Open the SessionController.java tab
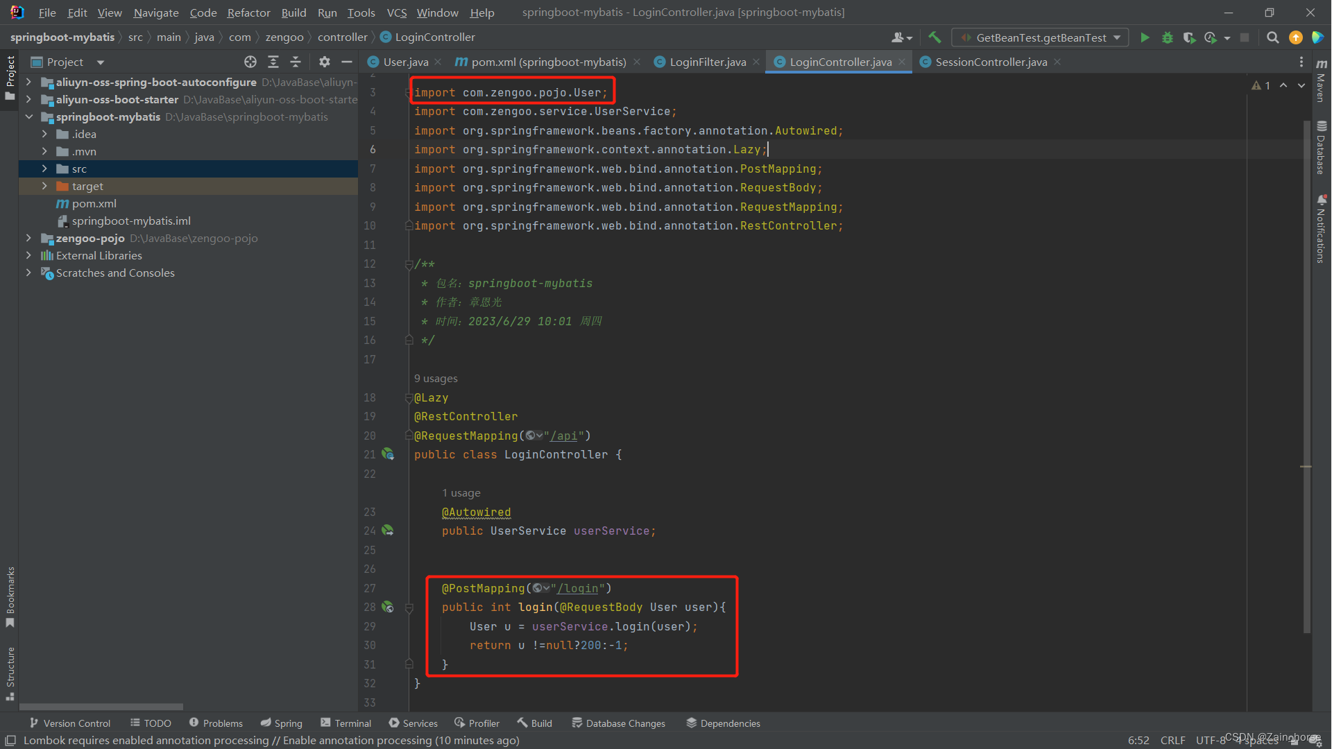The width and height of the screenshot is (1332, 749). pos(990,61)
